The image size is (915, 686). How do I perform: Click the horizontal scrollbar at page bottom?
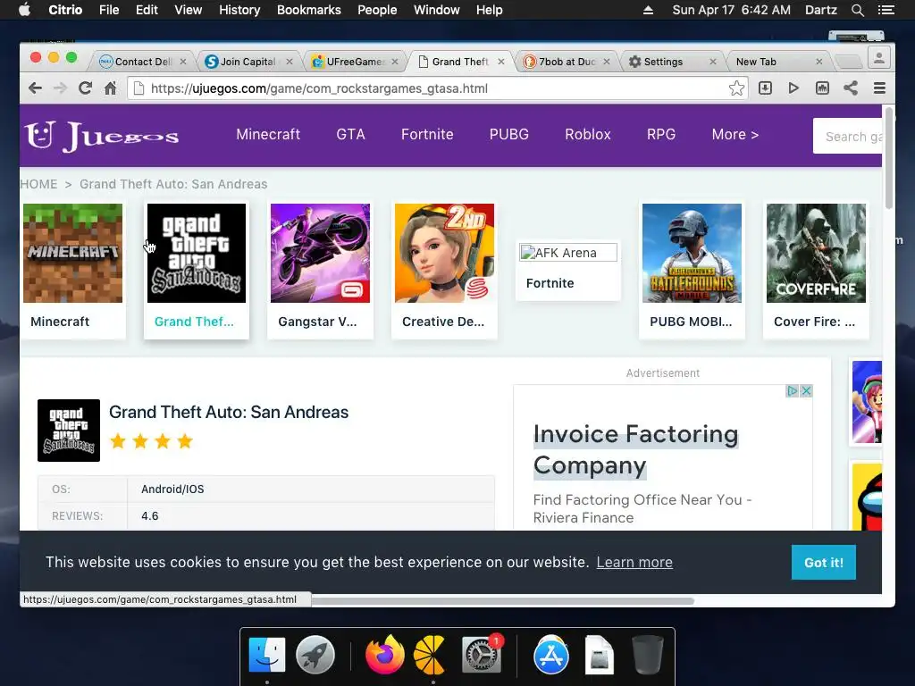503,600
